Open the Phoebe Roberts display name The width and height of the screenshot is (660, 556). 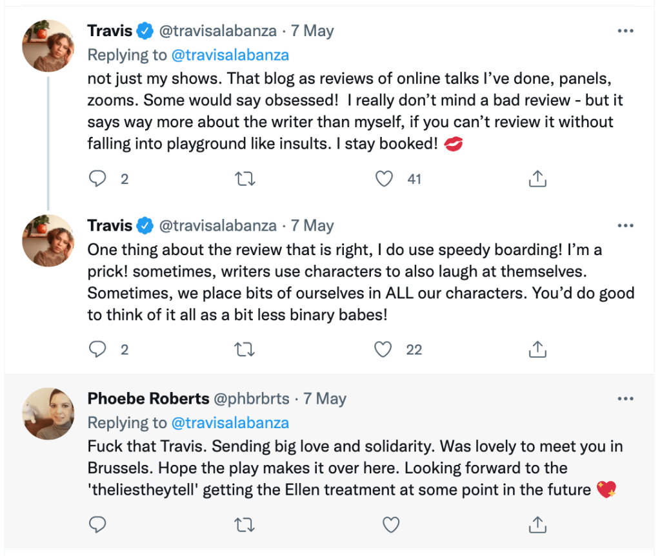pyautogui.click(x=148, y=398)
